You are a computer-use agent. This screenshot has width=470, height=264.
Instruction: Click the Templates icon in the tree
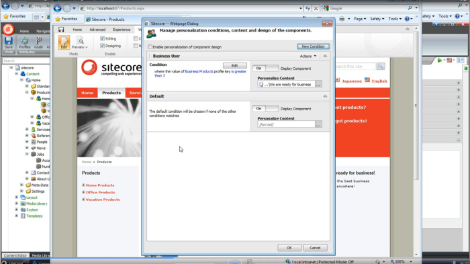[x=23, y=216]
